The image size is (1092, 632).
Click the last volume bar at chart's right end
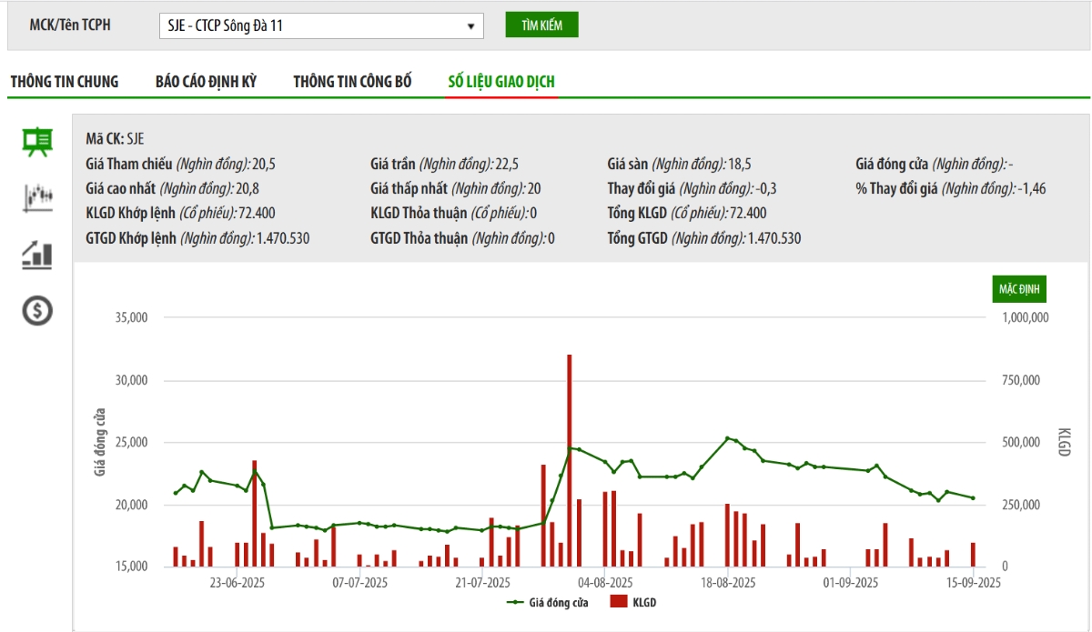tap(973, 555)
